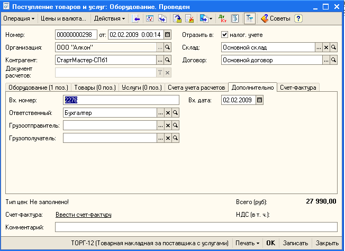Clear the Ответственный field with X
Screen dimensions: 345x251
(x=168, y=113)
